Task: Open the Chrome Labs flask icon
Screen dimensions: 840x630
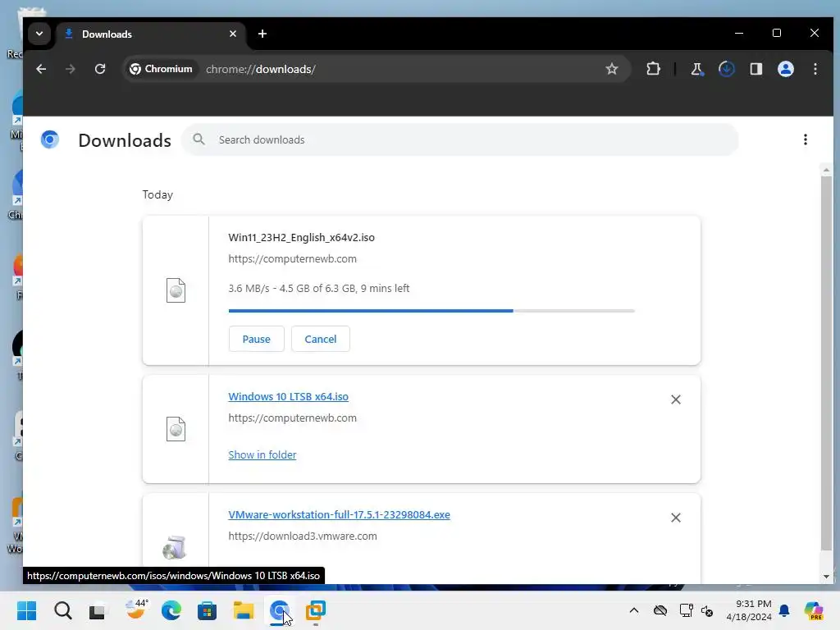Action: pos(696,69)
